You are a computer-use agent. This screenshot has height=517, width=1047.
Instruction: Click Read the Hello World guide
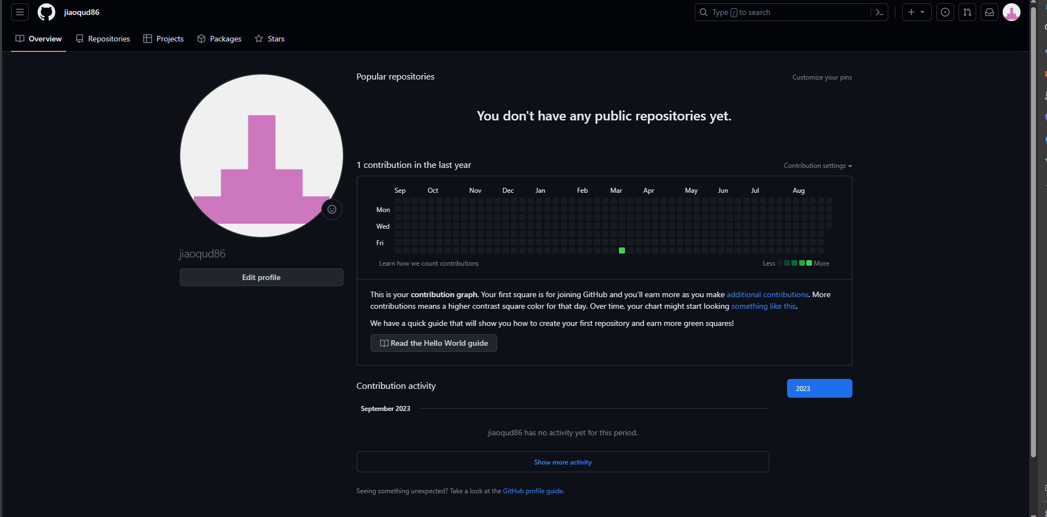pos(434,343)
